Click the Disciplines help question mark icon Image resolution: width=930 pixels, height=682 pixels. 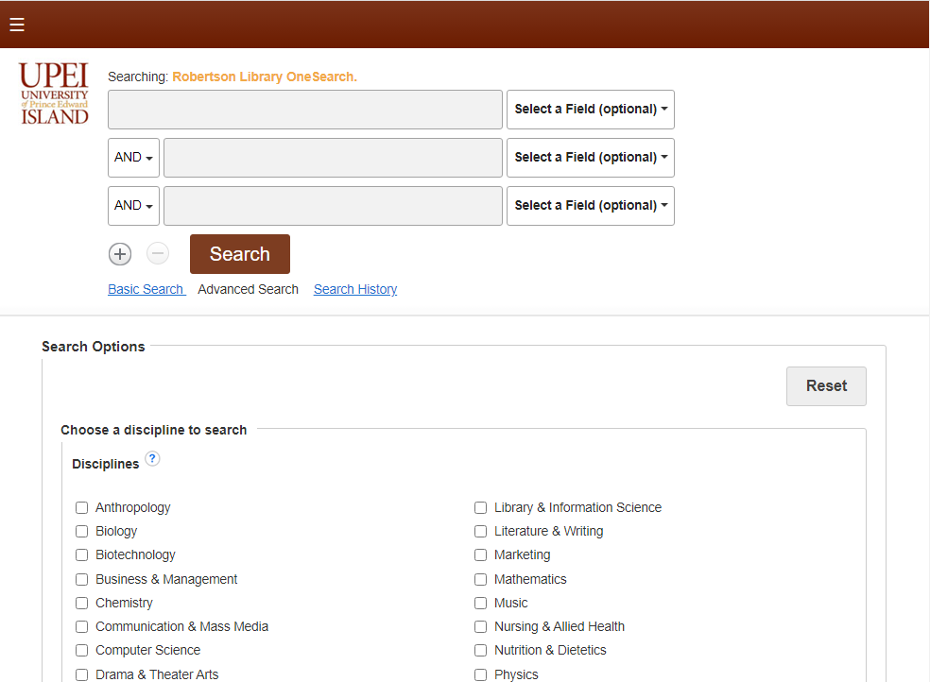[152, 459]
